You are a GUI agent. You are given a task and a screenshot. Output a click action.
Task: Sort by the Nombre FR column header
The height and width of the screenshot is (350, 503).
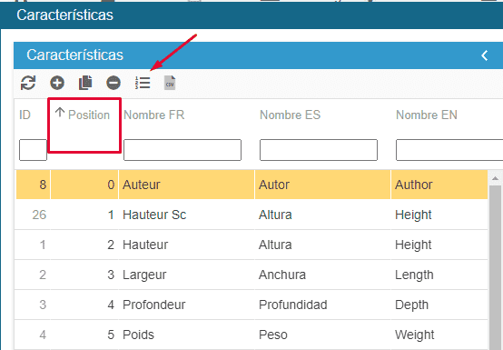point(154,115)
